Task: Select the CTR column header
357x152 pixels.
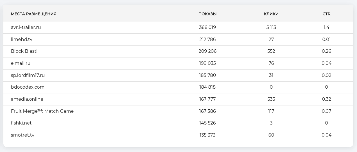Action: coord(326,14)
